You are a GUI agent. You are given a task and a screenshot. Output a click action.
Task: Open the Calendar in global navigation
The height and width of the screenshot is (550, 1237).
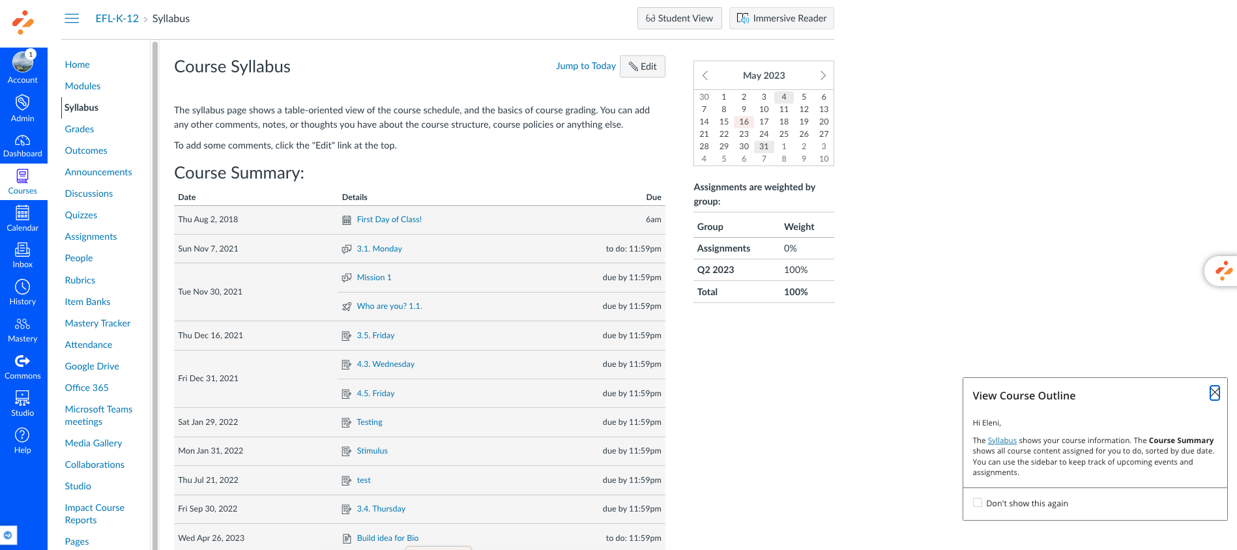(x=23, y=219)
